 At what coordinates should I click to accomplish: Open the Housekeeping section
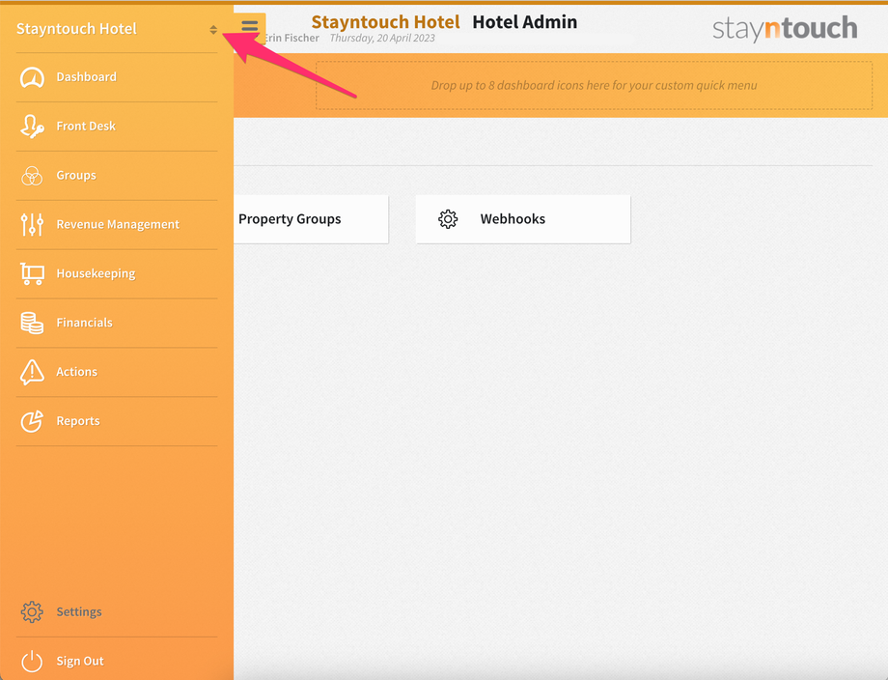[117, 273]
